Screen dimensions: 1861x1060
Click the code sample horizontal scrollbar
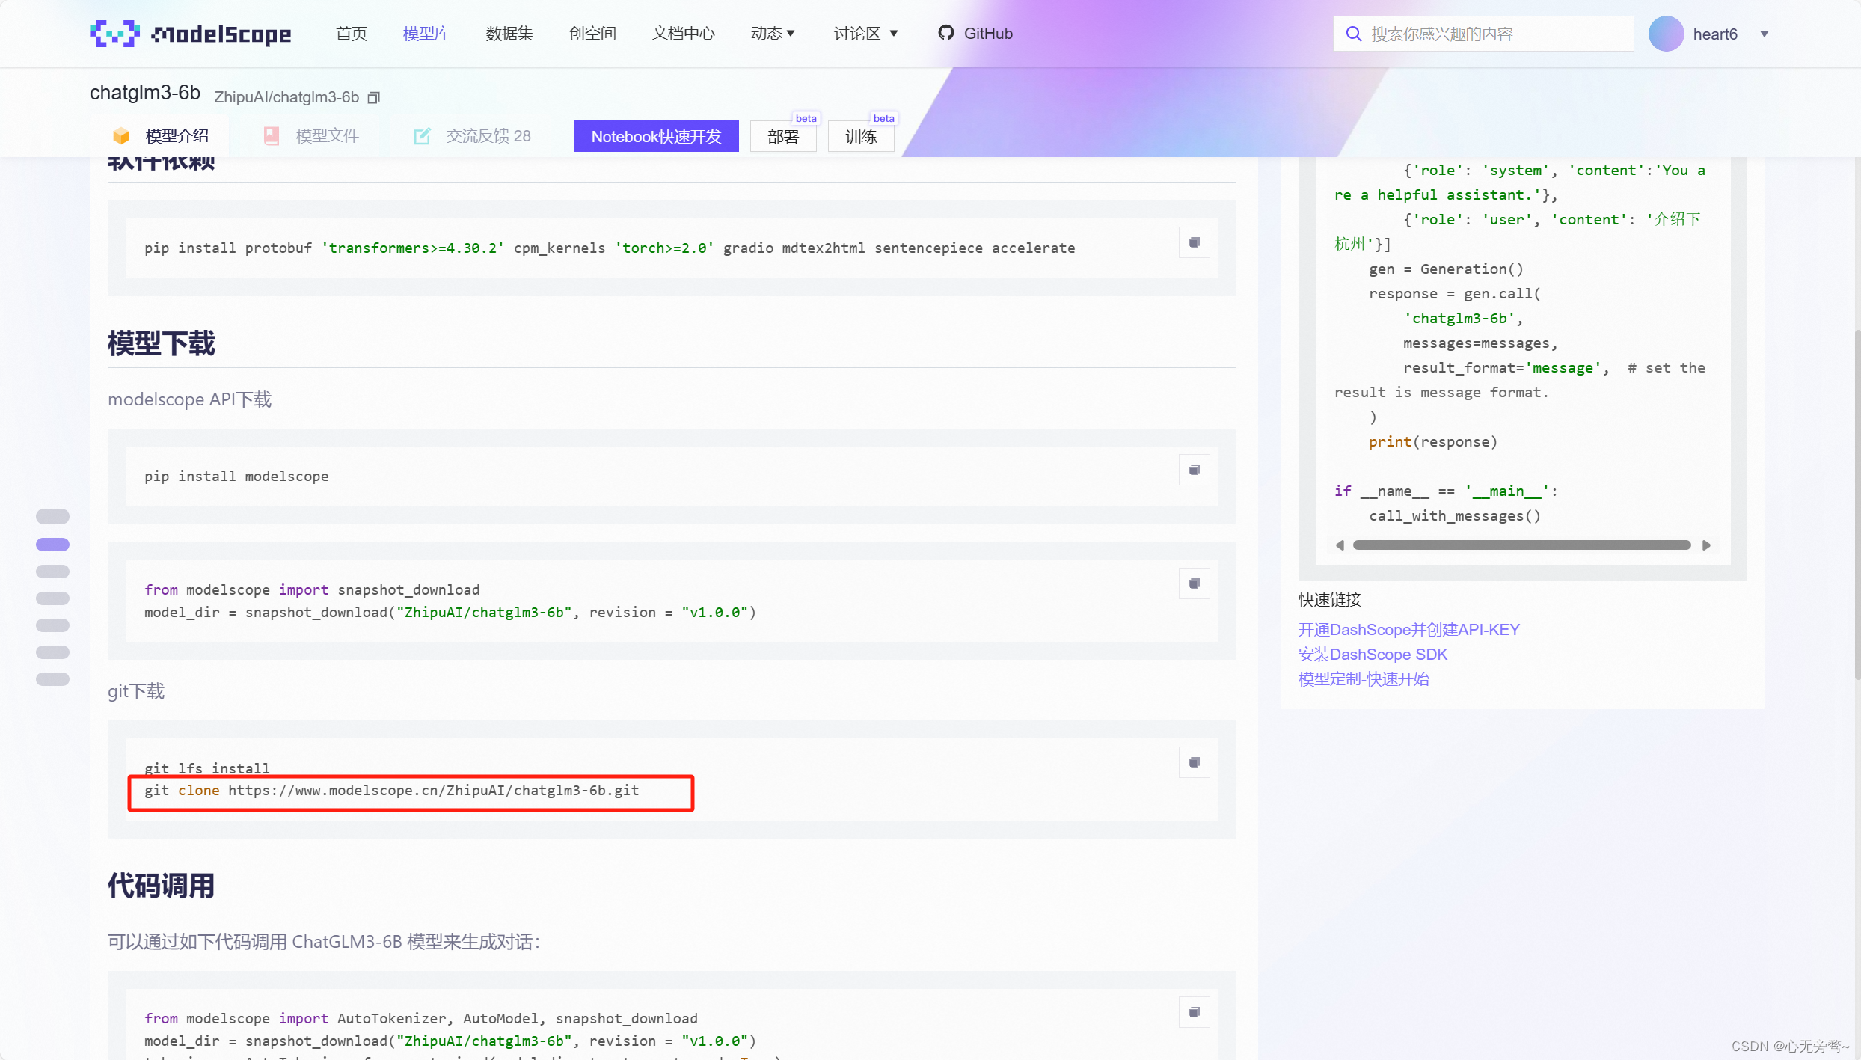pyautogui.click(x=1522, y=545)
